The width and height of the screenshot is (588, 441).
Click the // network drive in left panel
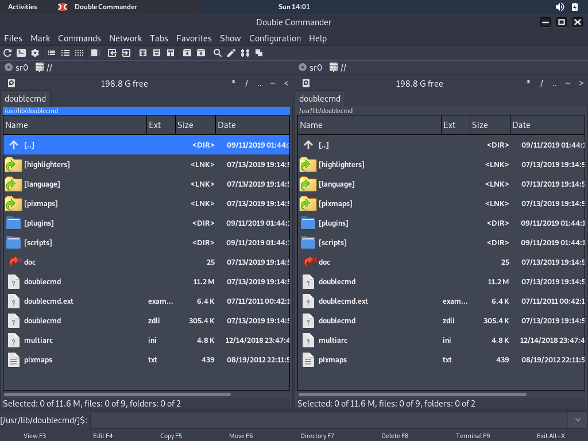coord(44,68)
